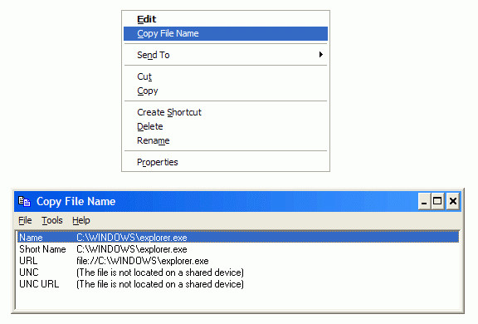Image resolution: width=478 pixels, height=324 pixels.
Task: Select the Name row C:\WINDOWS\explorer.exe
Action: coord(238,238)
